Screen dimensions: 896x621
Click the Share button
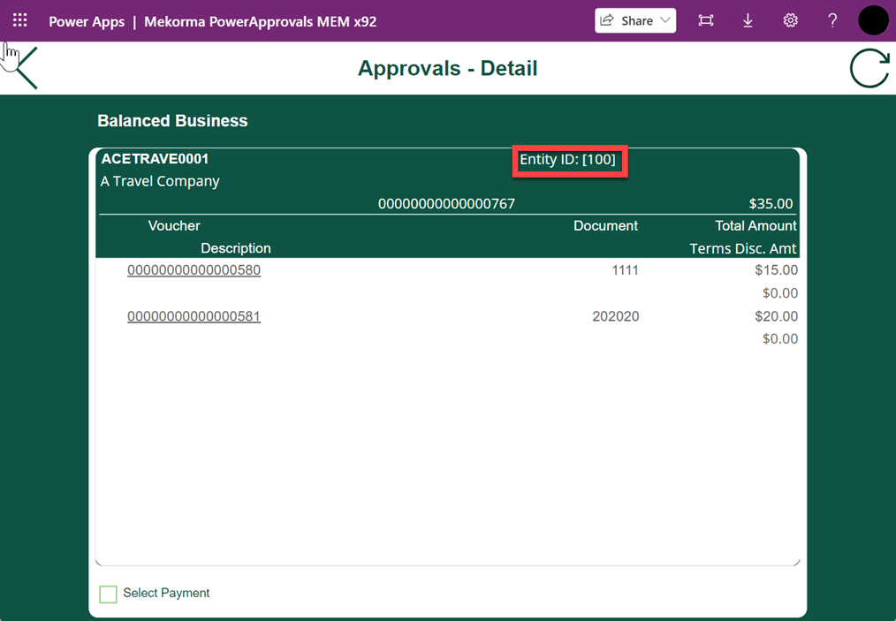tap(635, 20)
